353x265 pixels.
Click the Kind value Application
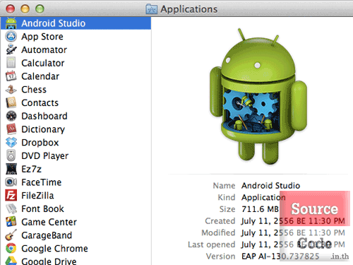pyautogui.click(x=263, y=197)
